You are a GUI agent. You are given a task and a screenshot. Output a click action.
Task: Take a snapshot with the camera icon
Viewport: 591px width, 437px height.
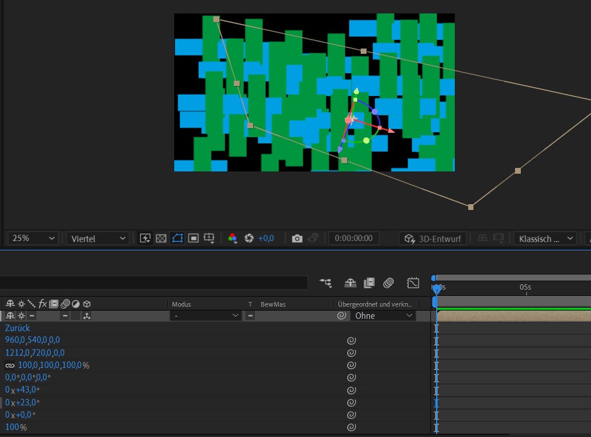(297, 238)
